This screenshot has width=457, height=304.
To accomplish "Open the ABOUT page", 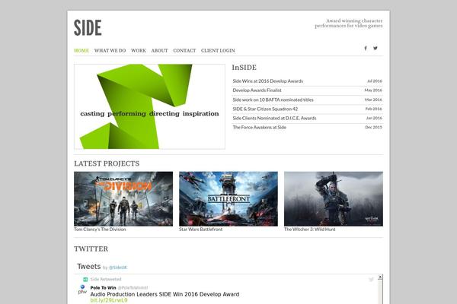I will 159,51.
